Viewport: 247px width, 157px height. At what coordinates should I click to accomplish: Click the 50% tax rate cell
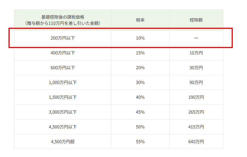tap(140, 127)
